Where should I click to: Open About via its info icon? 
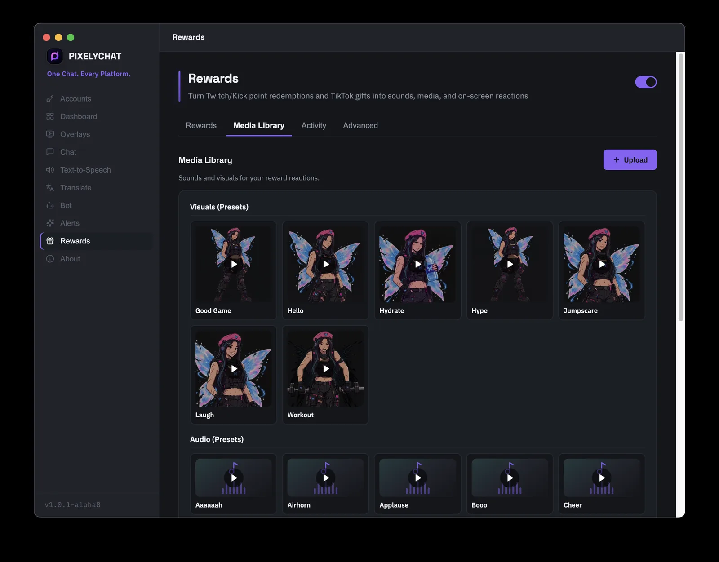click(x=50, y=259)
